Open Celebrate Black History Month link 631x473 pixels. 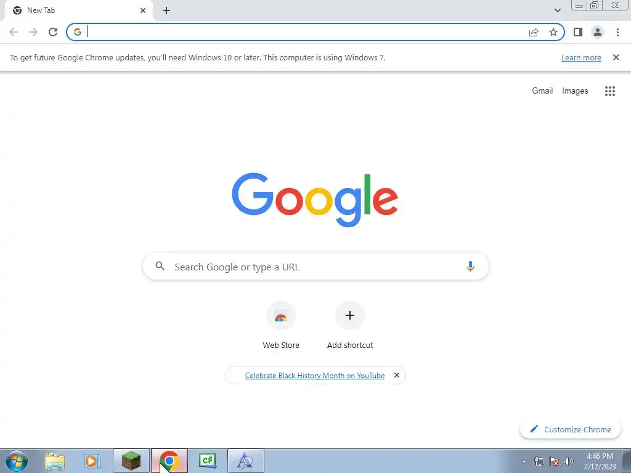[315, 376]
